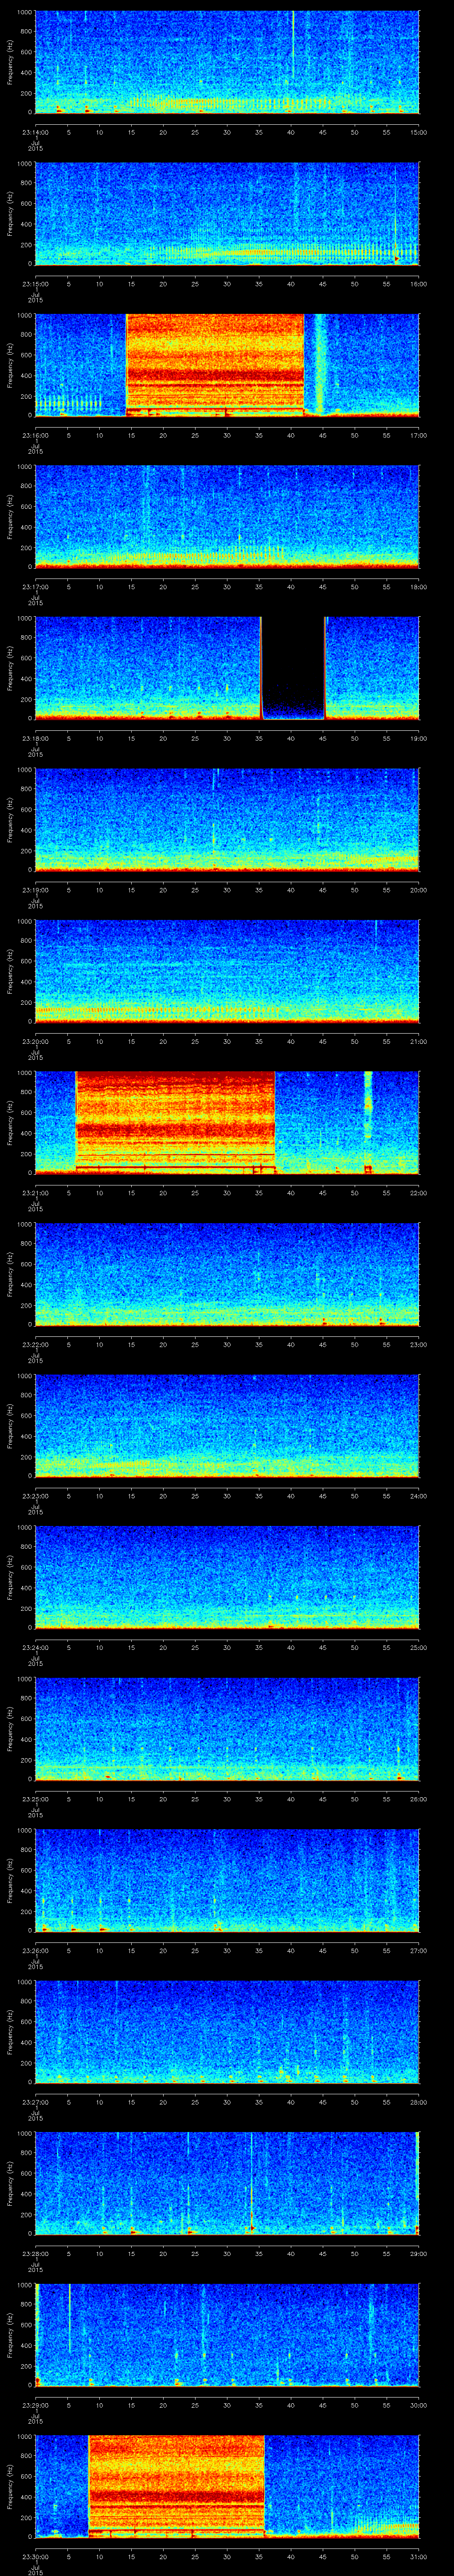The image size is (454, 2576).
Task: Click the 19:00 end label under the 23:18:00 plot
Action: tap(419, 738)
